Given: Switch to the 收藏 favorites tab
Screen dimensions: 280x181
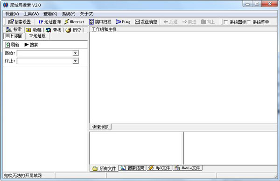Looking at the screenshot, I should pyautogui.click(x=34, y=30).
